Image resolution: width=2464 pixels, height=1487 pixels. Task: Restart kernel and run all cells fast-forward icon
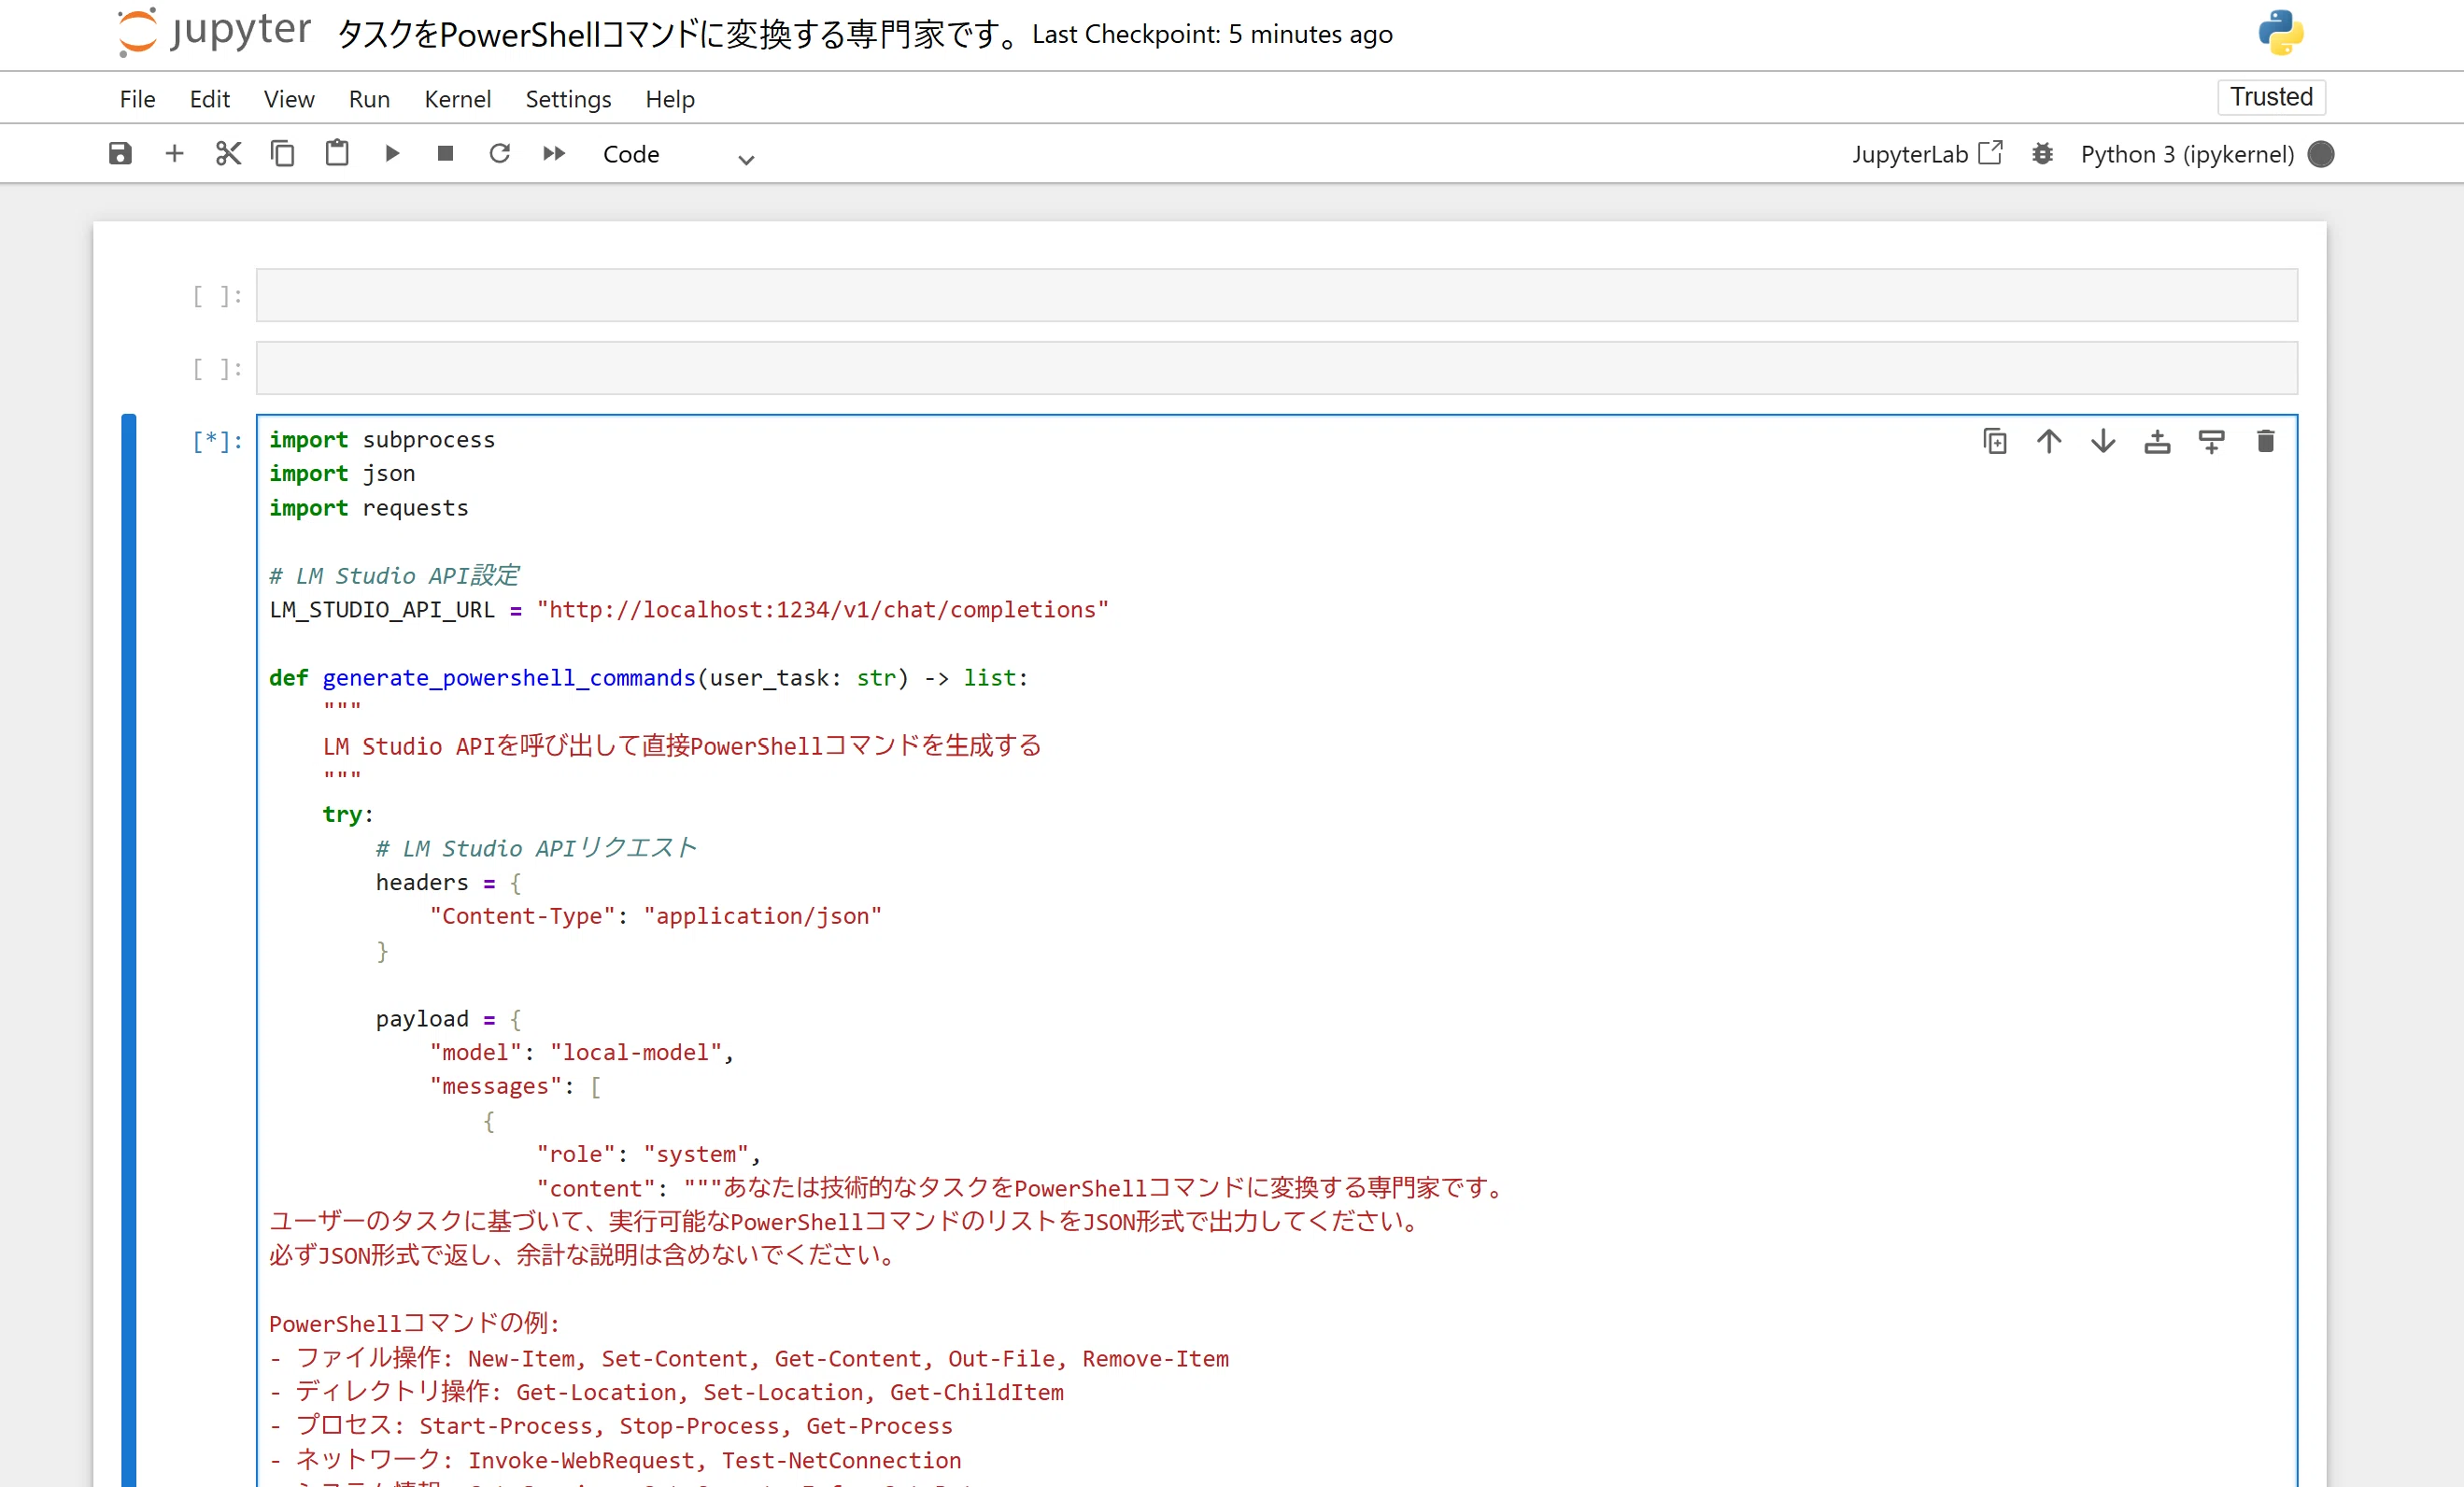tap(554, 154)
